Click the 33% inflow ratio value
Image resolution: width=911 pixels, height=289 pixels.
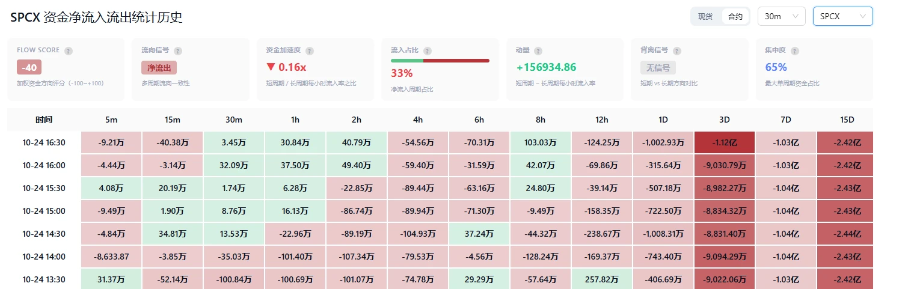[x=402, y=73]
